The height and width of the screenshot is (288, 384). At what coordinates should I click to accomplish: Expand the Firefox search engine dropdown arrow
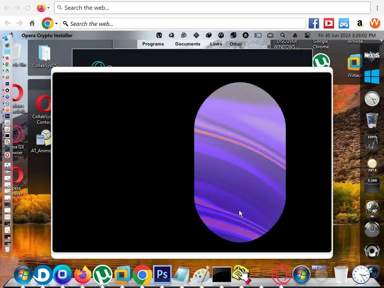[48, 8]
